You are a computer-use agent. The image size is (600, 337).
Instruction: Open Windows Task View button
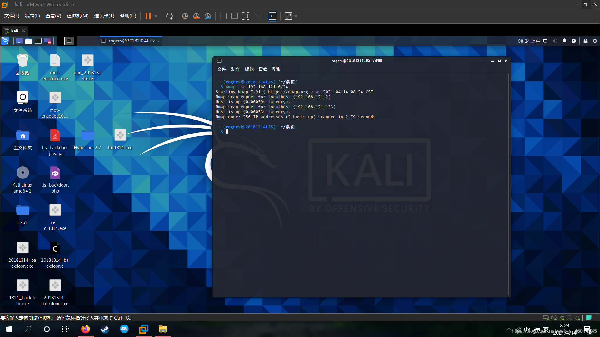66,329
